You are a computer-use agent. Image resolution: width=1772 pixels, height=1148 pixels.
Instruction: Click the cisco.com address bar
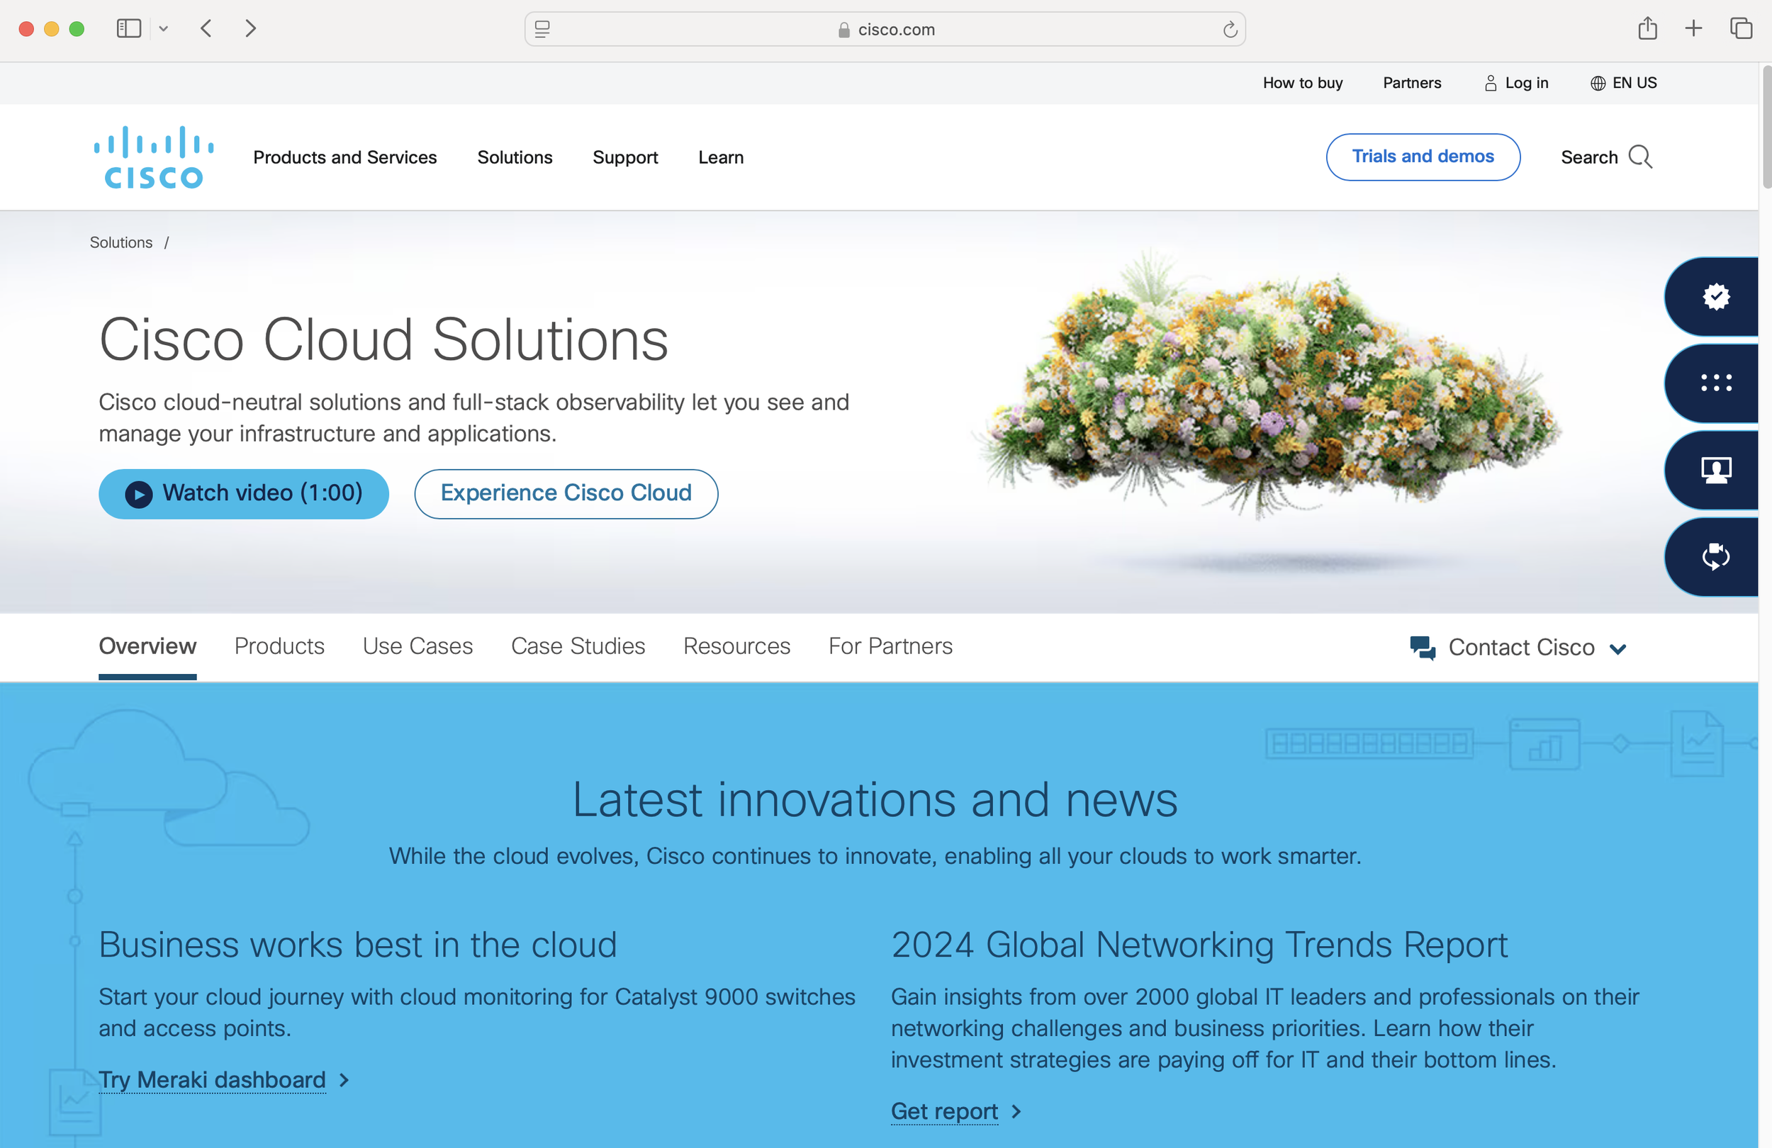tap(885, 30)
